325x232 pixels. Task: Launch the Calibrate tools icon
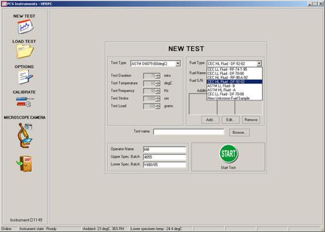pyautogui.click(x=25, y=102)
